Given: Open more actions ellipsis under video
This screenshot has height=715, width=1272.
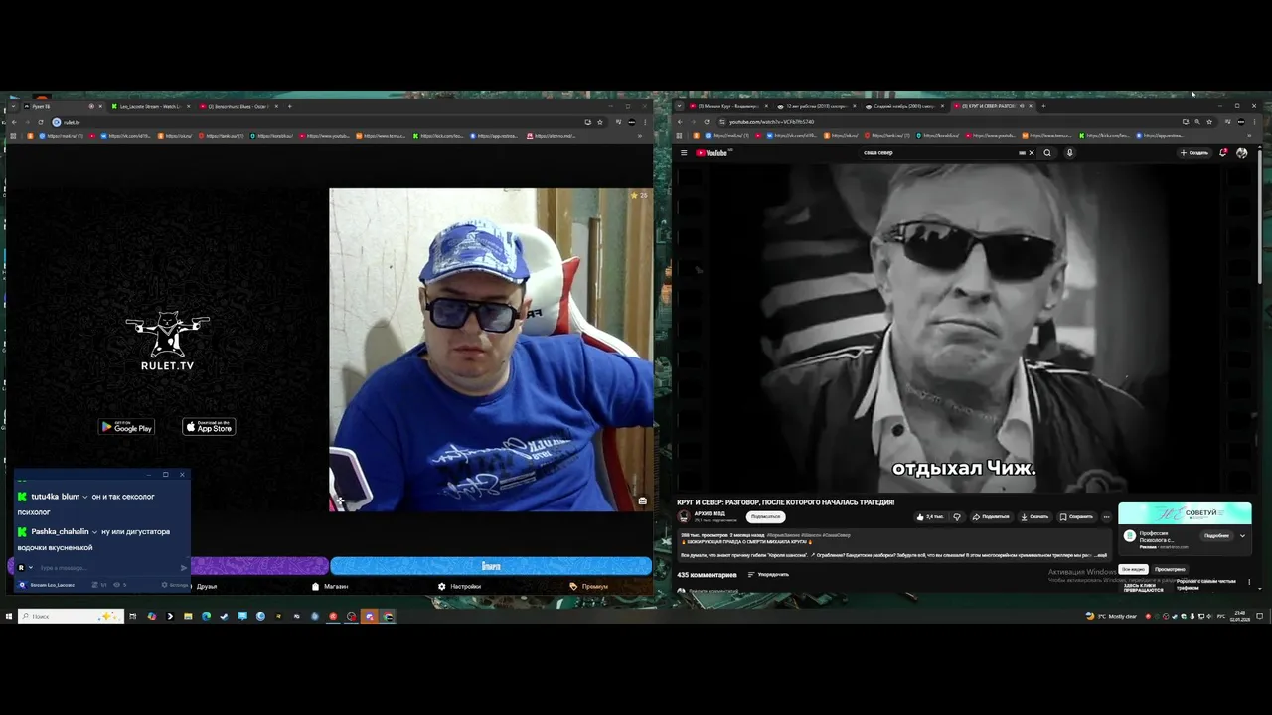Looking at the screenshot, I should (x=1106, y=516).
